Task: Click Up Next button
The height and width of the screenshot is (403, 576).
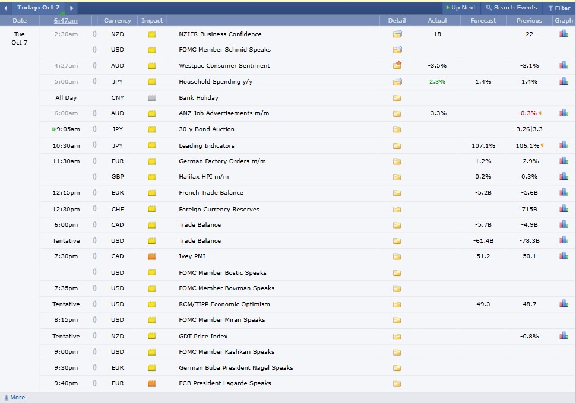Action: pyautogui.click(x=461, y=8)
